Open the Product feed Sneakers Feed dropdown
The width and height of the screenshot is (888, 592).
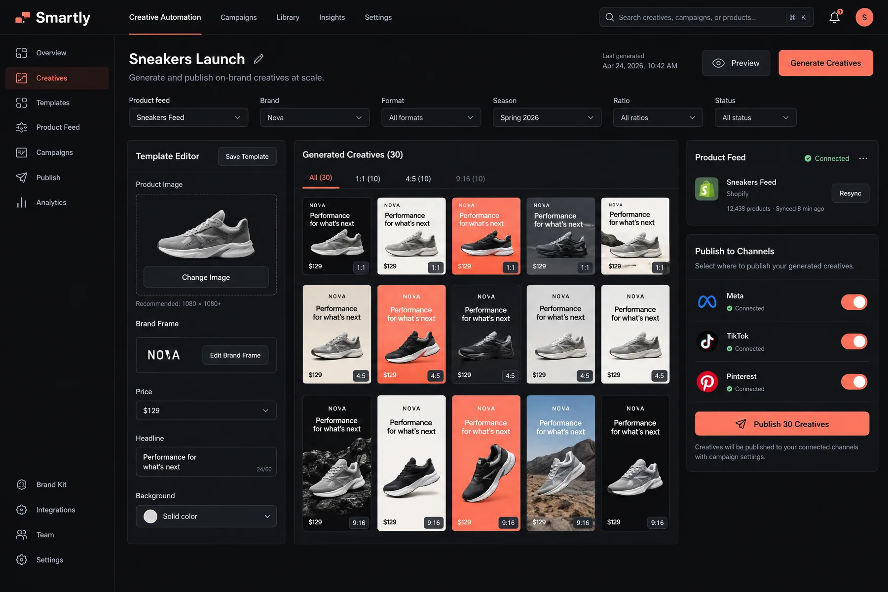click(x=188, y=117)
